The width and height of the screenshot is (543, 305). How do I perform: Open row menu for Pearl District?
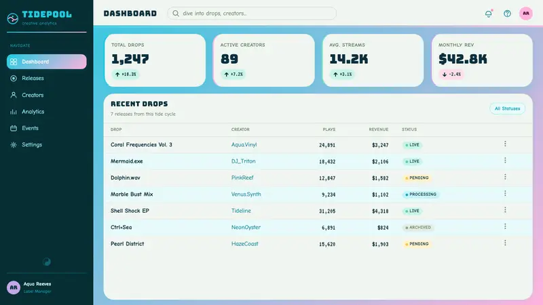505,243
